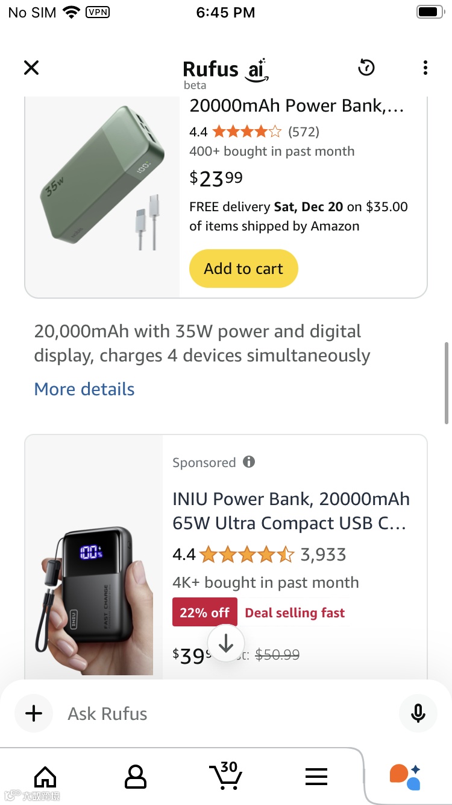Open the three-dot more options menu
This screenshot has height=805, width=452.
(425, 68)
